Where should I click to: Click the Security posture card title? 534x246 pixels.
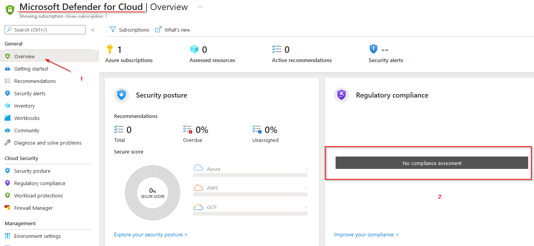[161, 95]
